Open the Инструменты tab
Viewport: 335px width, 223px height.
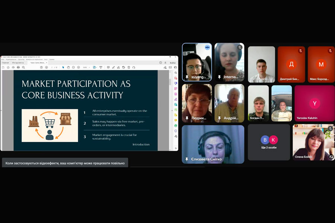(x=18, y=63)
